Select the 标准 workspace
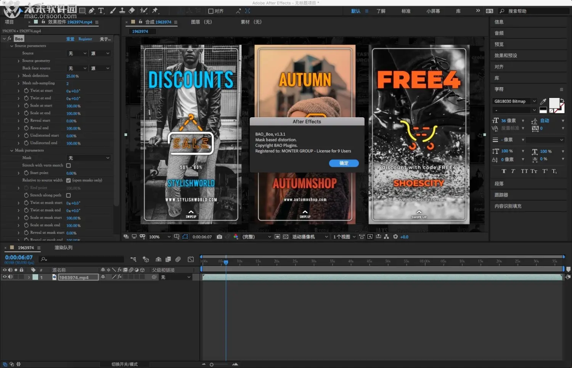Viewport: 572px width, 368px height. [406, 11]
